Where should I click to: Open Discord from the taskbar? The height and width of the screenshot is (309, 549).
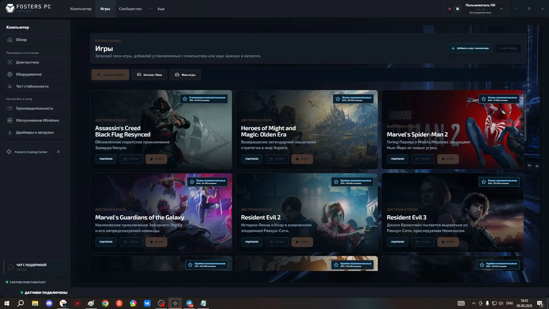tap(49, 303)
